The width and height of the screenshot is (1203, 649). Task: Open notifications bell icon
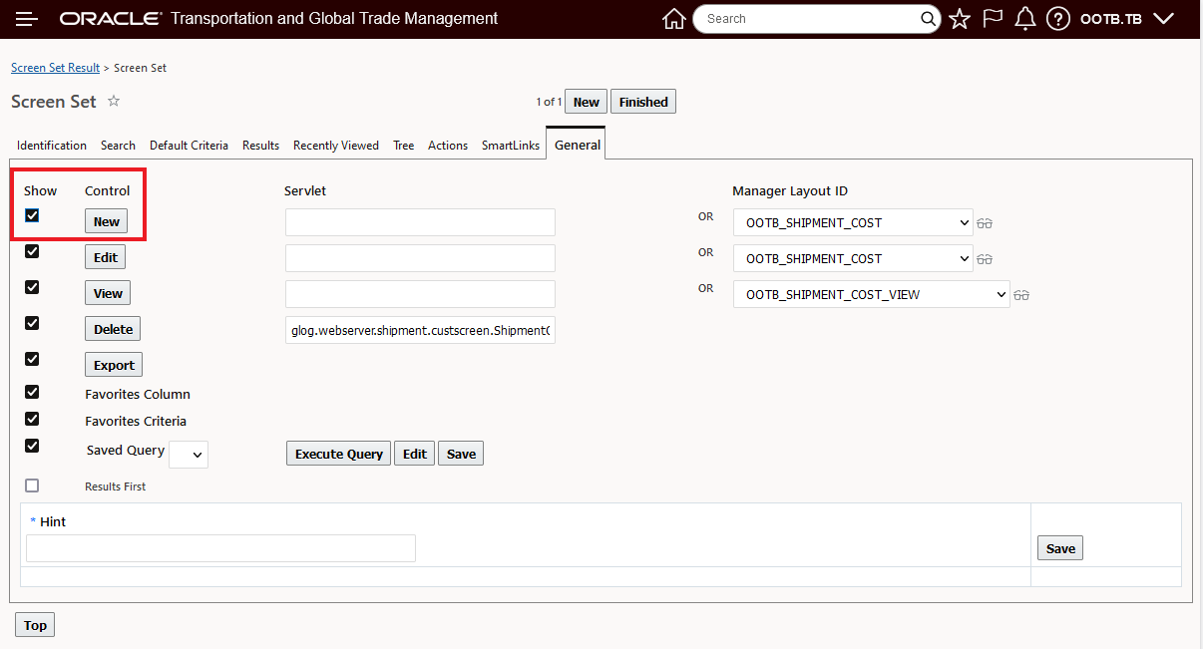point(1025,19)
